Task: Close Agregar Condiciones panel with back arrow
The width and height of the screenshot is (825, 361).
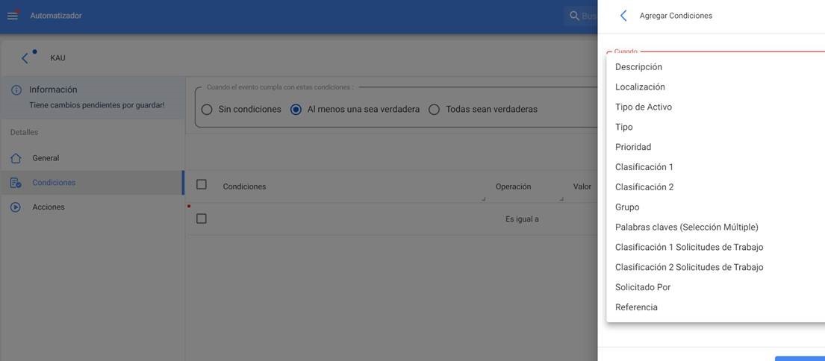Action: pyautogui.click(x=623, y=16)
